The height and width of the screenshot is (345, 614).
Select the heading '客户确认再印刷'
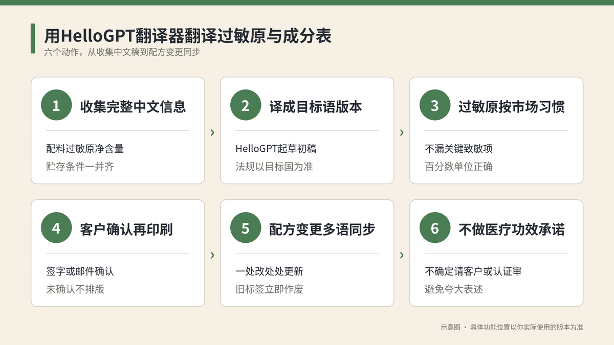(x=126, y=229)
